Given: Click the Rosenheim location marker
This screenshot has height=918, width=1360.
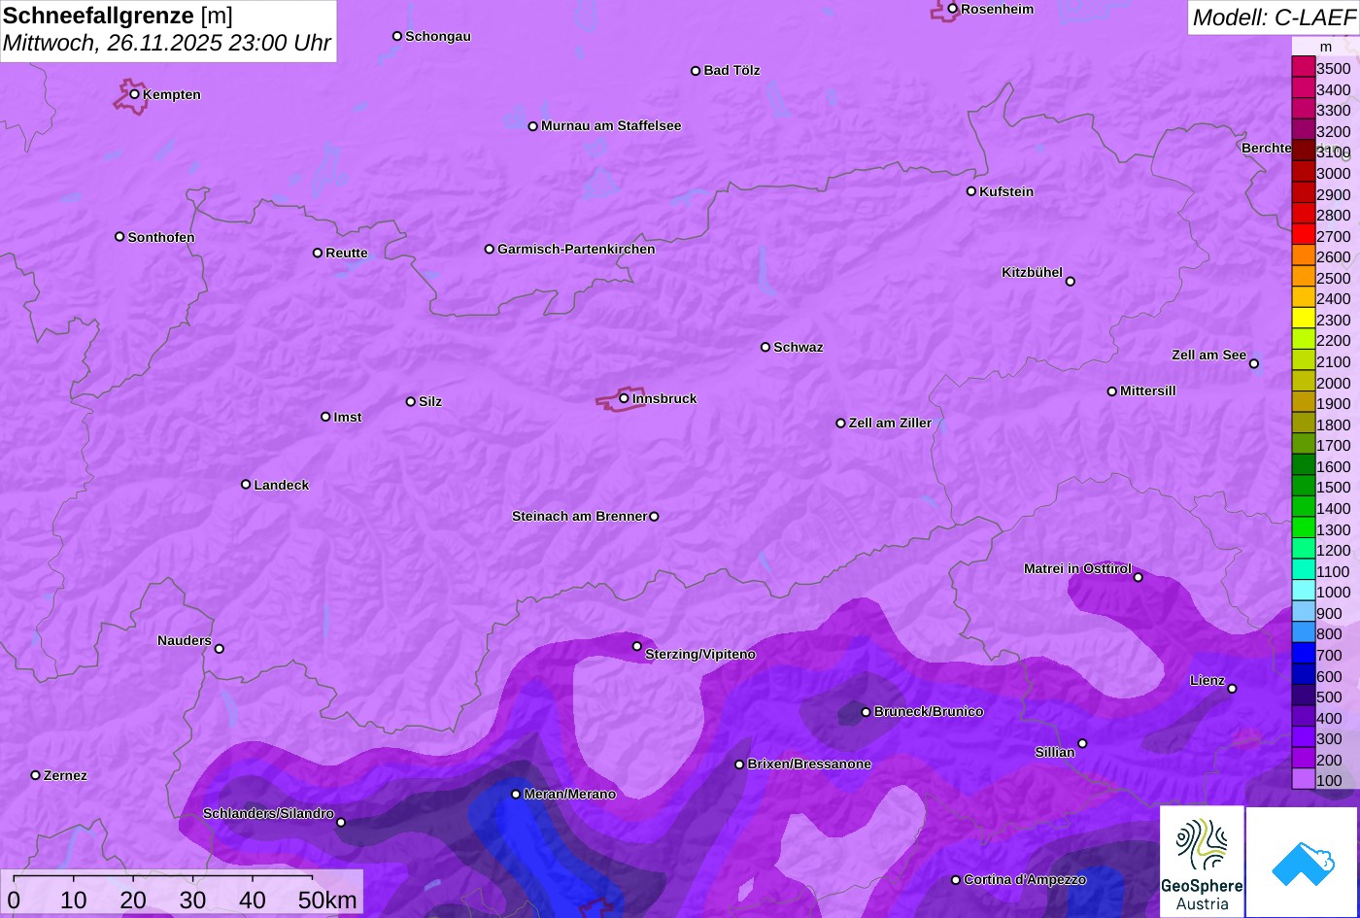Looking at the screenshot, I should click(953, 9).
